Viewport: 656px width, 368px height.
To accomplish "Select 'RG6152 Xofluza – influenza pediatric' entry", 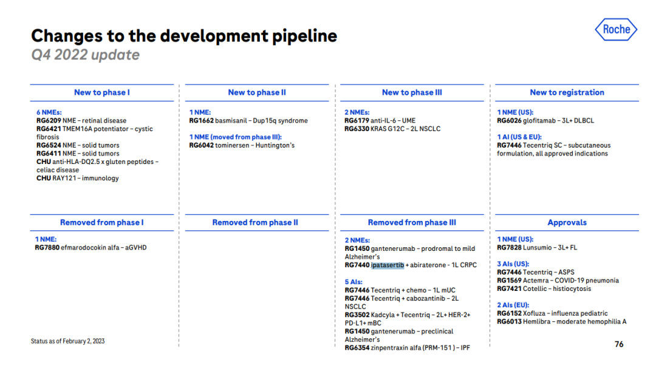I will tap(552, 313).
